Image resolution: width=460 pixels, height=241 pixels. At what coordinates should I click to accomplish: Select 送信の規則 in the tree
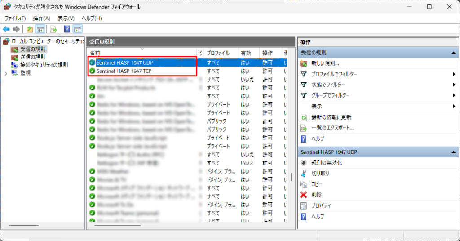point(32,57)
